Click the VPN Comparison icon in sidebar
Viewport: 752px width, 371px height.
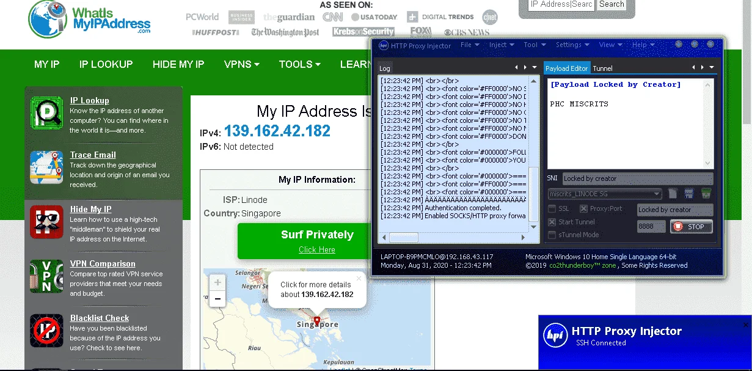click(46, 276)
